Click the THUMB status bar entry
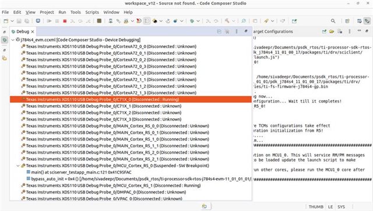Screen dimensions: 373x211 coord(316,207)
